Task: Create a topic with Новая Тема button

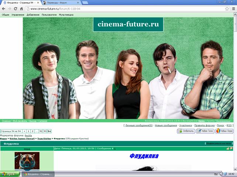Action: tap(205, 131)
